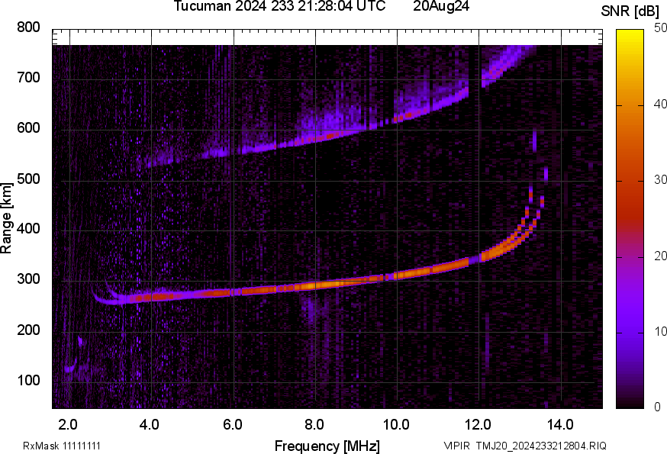Click the 'RxMask 11111111' footer text

62,446
